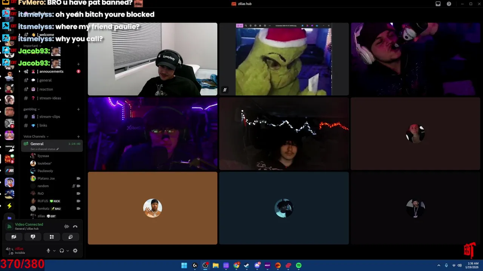This screenshot has width=483, height=271.
Task: Open the activities launcher button
Action: 52,237
